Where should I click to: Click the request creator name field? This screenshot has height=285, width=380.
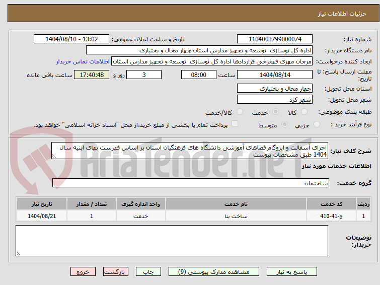[212, 61]
